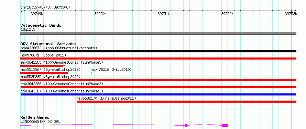Click the 39752k ruler tick label
This screenshot has width=306, height=129.
tap(228, 14)
